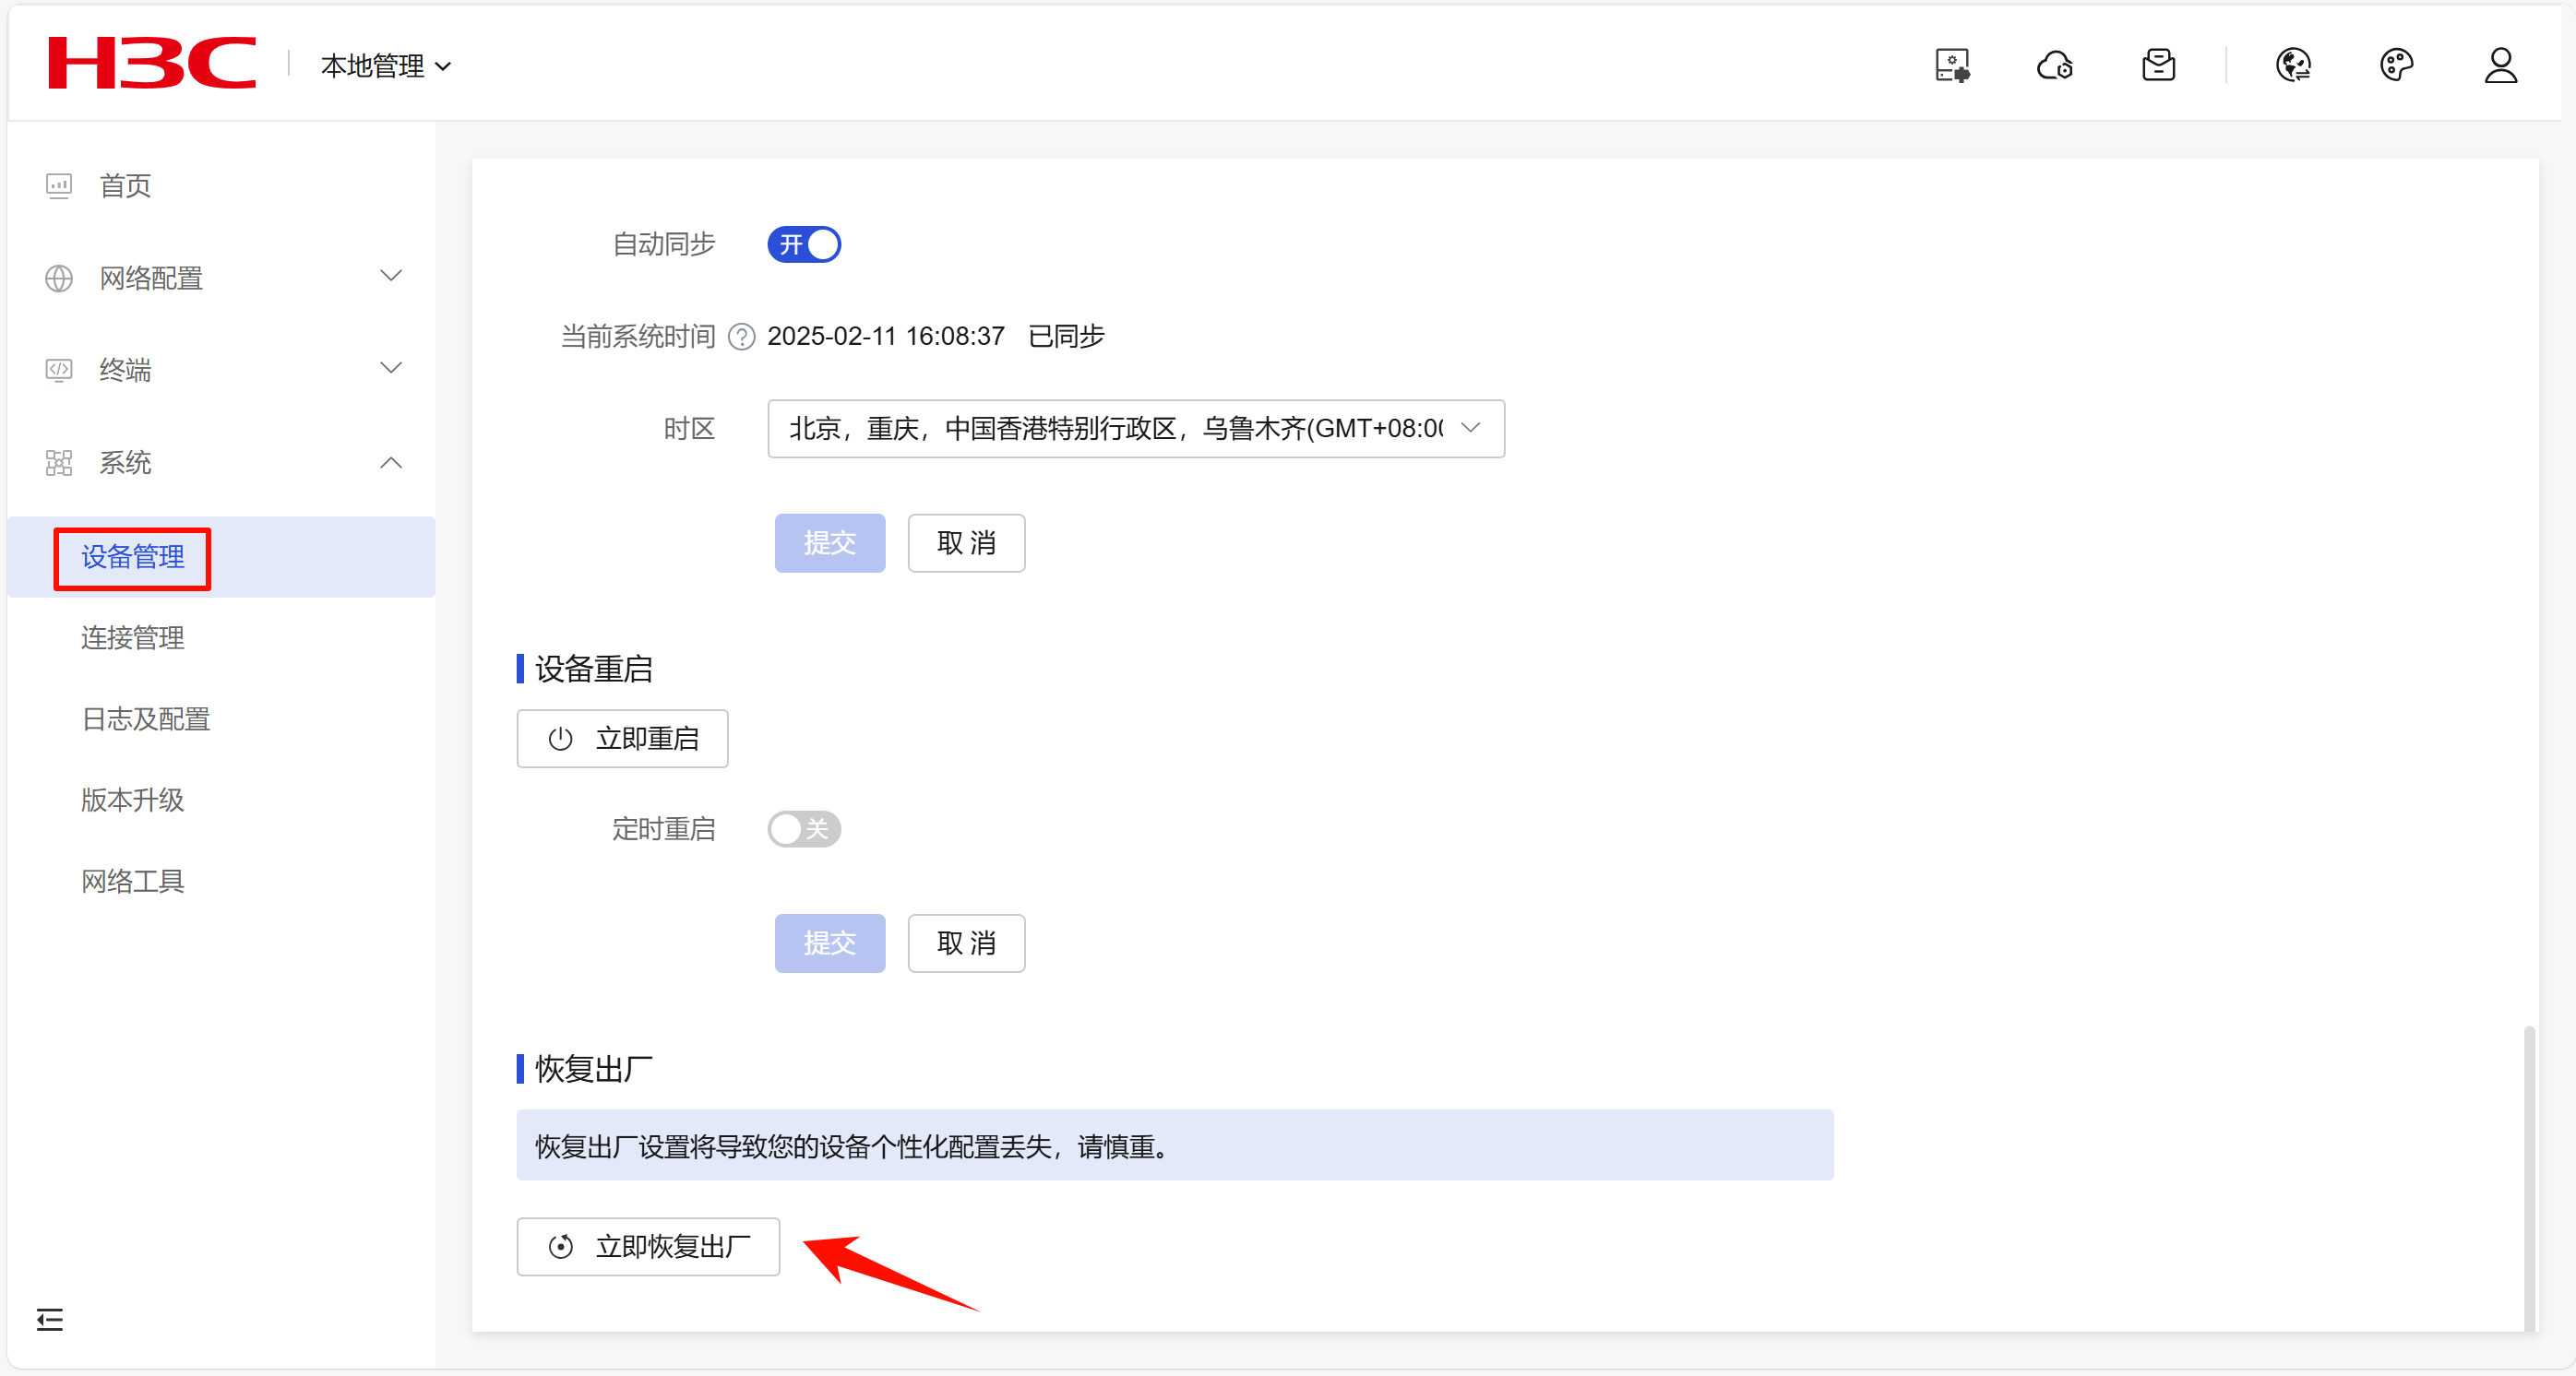Click 提交 under 定时重启
The width and height of the screenshot is (2576, 1376).
pos(830,943)
